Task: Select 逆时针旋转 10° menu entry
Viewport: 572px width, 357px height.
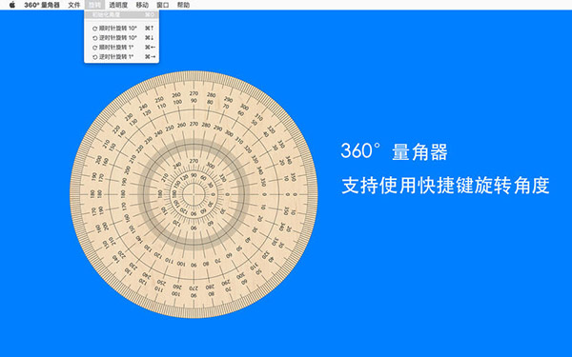Action: coord(121,37)
